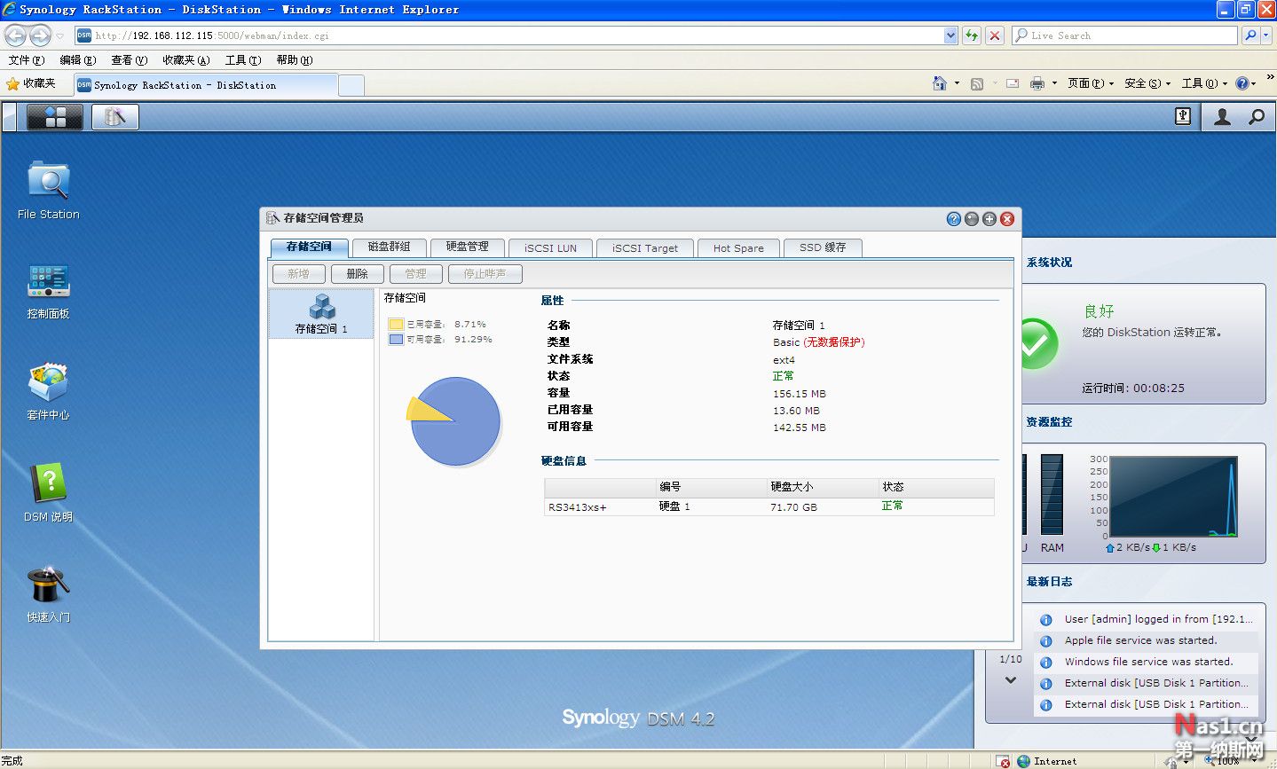This screenshot has width=1277, height=769.
Task: Click browser stop loading X icon
Action: click(995, 35)
